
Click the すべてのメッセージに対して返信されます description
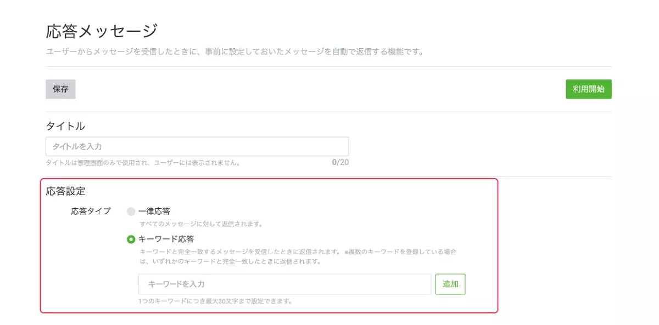pyautogui.click(x=201, y=224)
